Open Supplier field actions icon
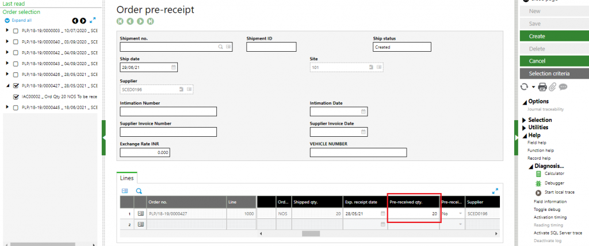The height and width of the screenshot is (246, 589). [189, 90]
